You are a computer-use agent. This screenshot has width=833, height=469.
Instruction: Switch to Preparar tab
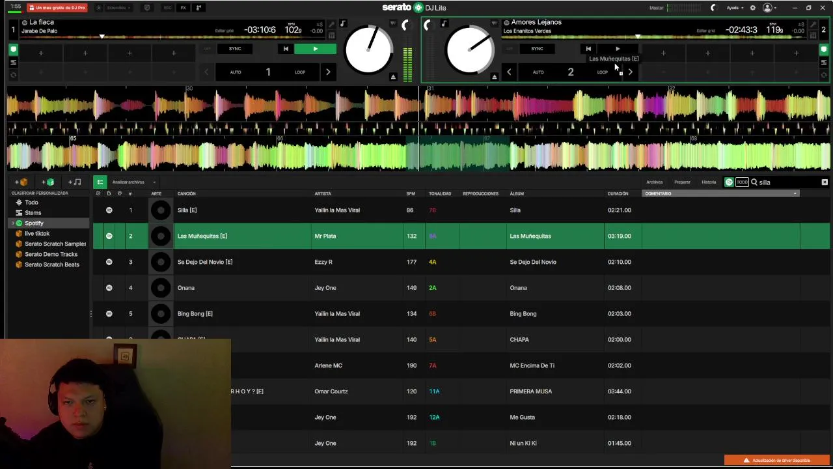pyautogui.click(x=682, y=182)
